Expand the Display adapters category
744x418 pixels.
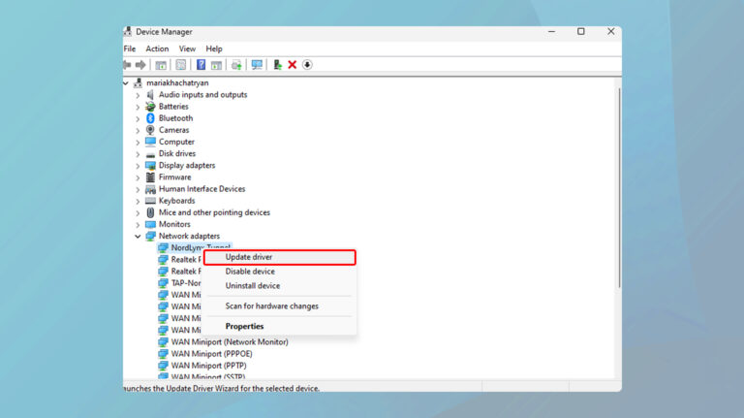[x=138, y=166]
